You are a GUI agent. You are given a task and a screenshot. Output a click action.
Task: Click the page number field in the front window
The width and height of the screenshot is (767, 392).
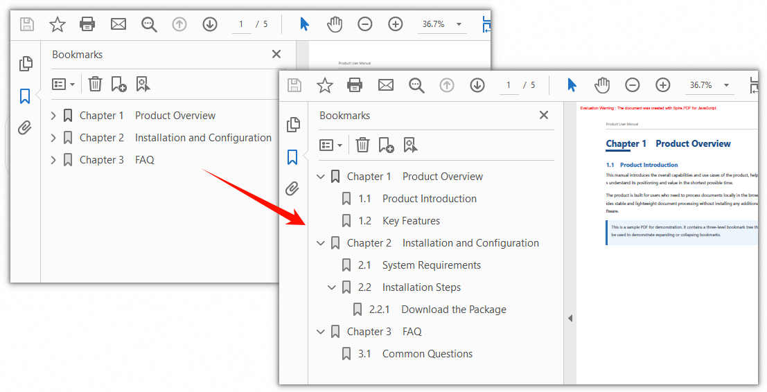point(509,85)
